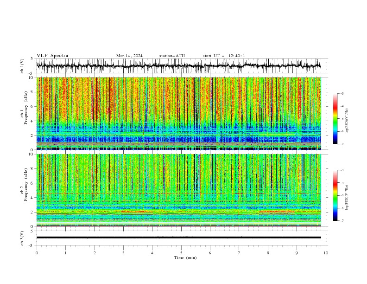The image size is (367, 284).
Task: Click the "-7" label on the ch.1 color bar
Action: click(342, 144)
